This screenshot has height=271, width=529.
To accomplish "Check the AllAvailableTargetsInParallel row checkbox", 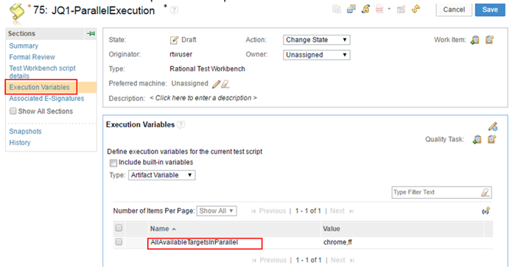I will tap(119, 242).
